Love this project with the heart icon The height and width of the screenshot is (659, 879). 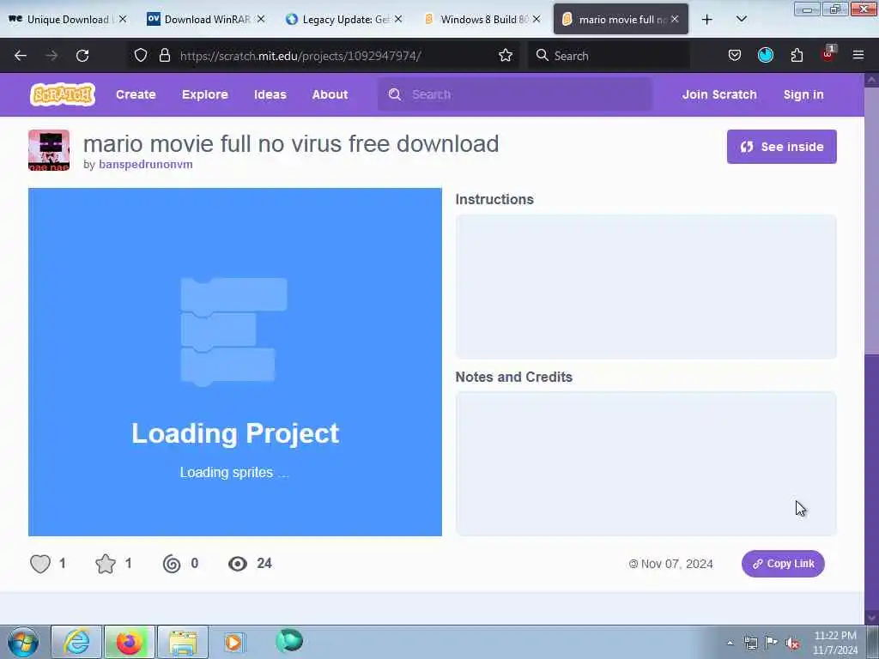point(40,564)
